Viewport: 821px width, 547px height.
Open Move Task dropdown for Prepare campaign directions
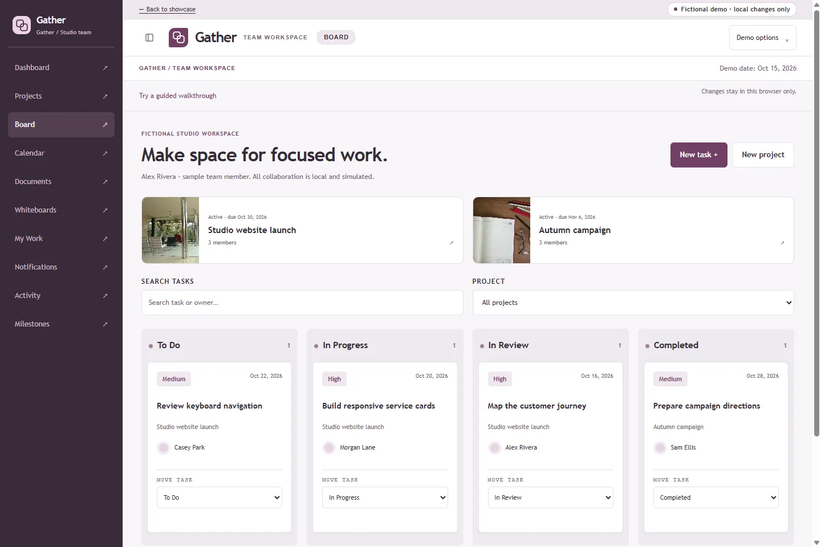tap(716, 497)
